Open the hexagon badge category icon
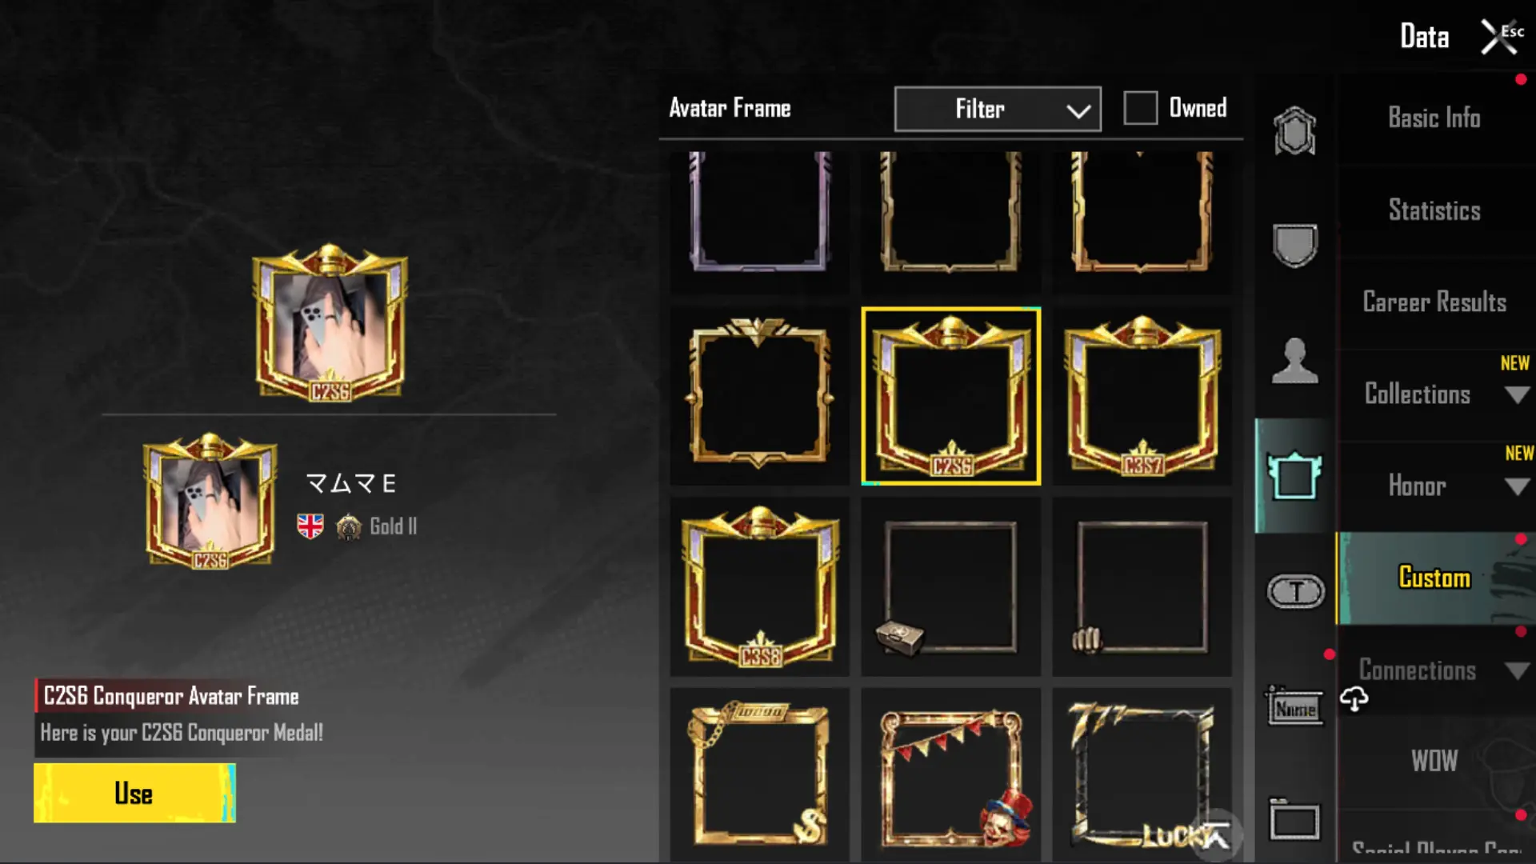1536x864 pixels. (1294, 130)
